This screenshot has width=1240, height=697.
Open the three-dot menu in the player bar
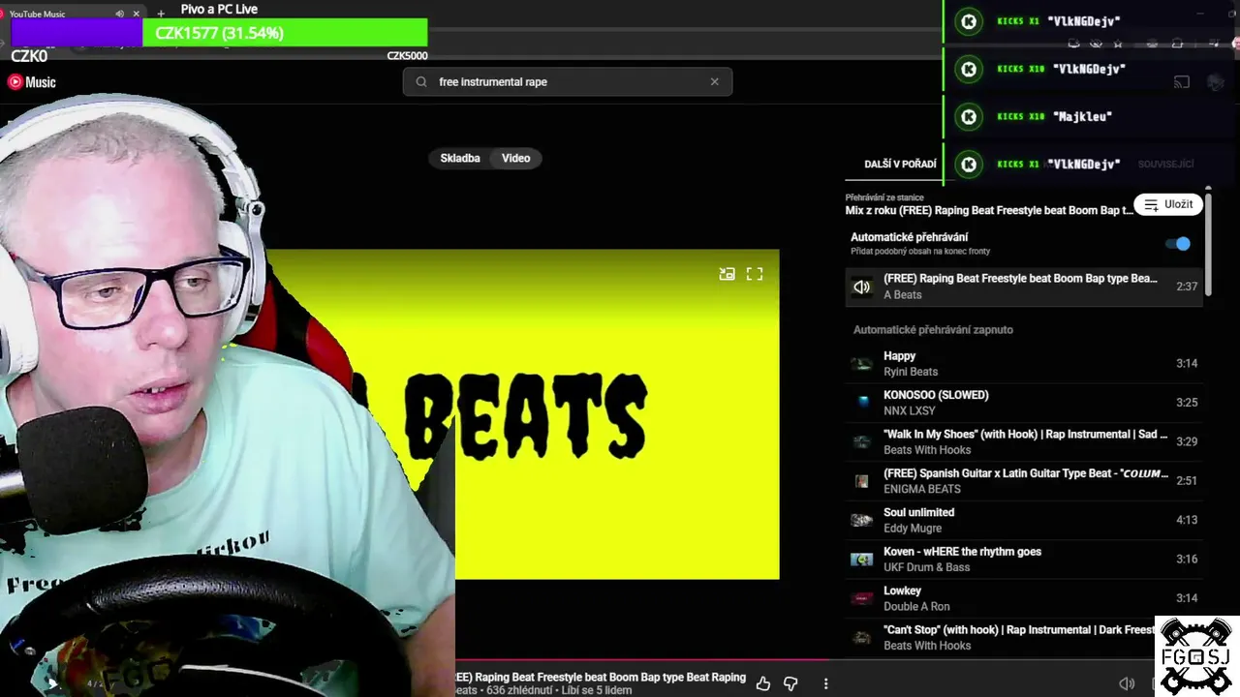[x=825, y=683]
